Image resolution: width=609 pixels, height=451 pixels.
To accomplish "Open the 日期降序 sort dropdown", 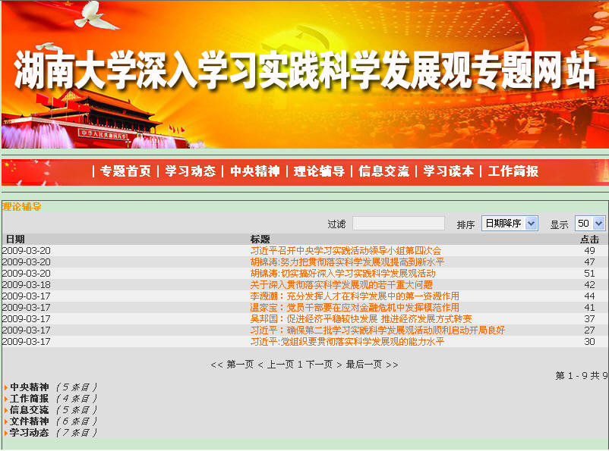I will (509, 224).
